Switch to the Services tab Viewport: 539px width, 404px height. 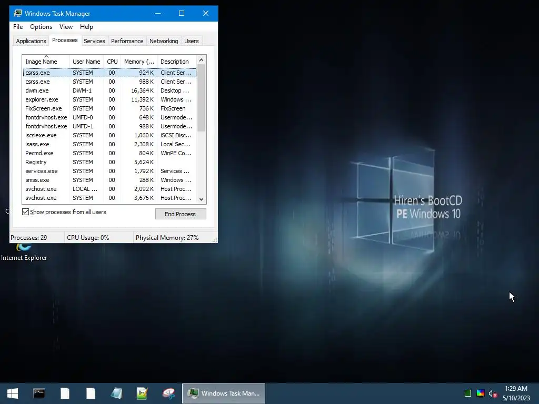tap(94, 41)
